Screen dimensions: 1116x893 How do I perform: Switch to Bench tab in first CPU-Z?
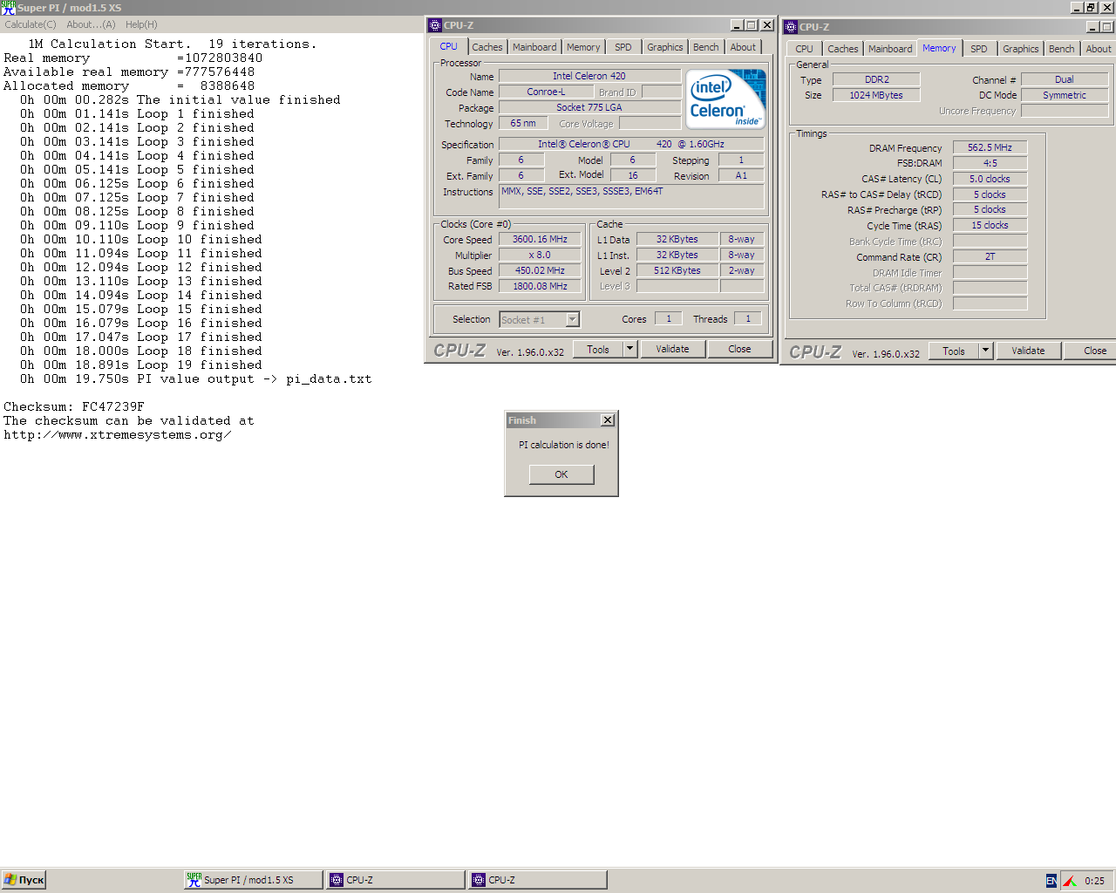[x=706, y=47]
